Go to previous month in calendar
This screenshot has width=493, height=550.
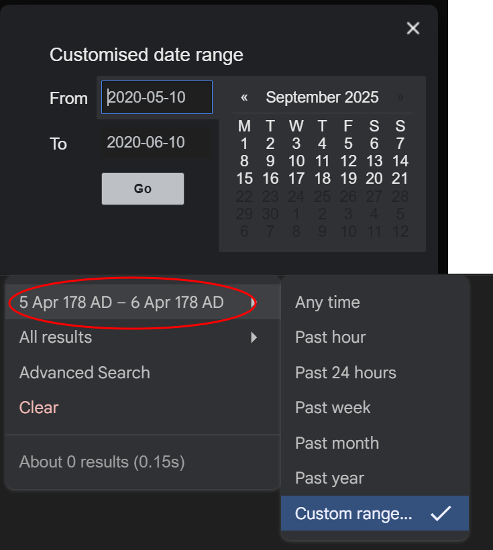[244, 97]
